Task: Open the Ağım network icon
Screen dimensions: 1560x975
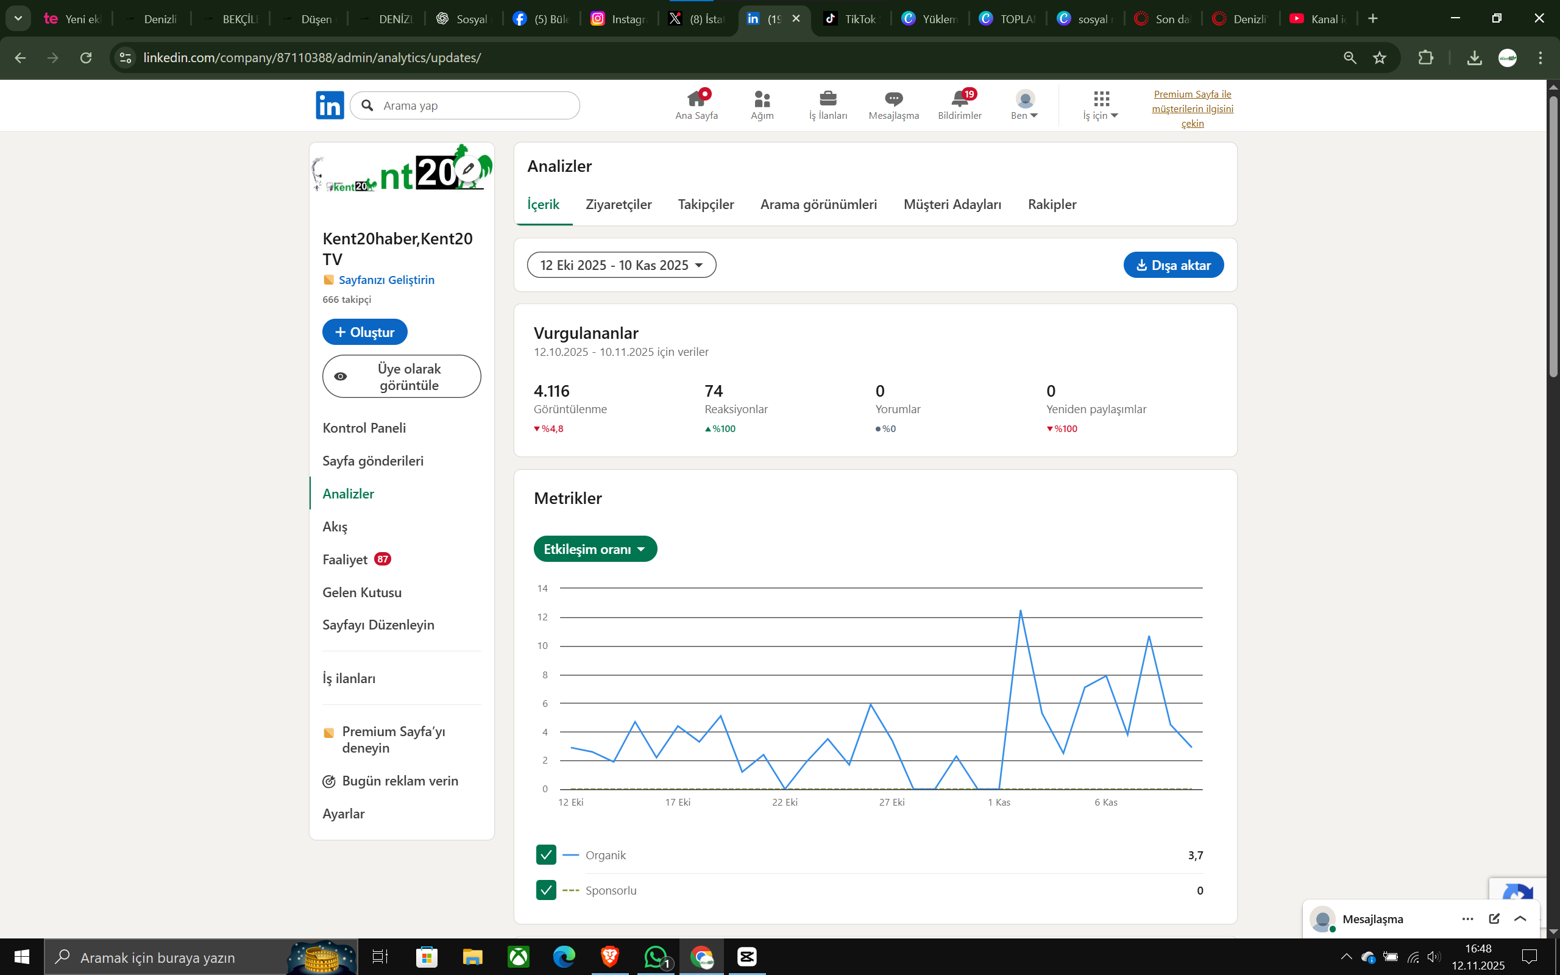Action: coord(762,99)
